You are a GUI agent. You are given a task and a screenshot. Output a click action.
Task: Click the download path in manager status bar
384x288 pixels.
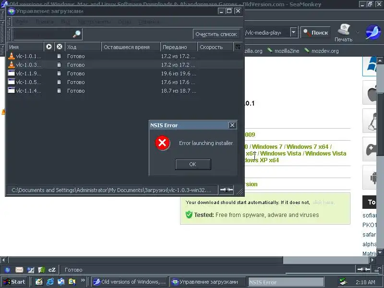111,190
